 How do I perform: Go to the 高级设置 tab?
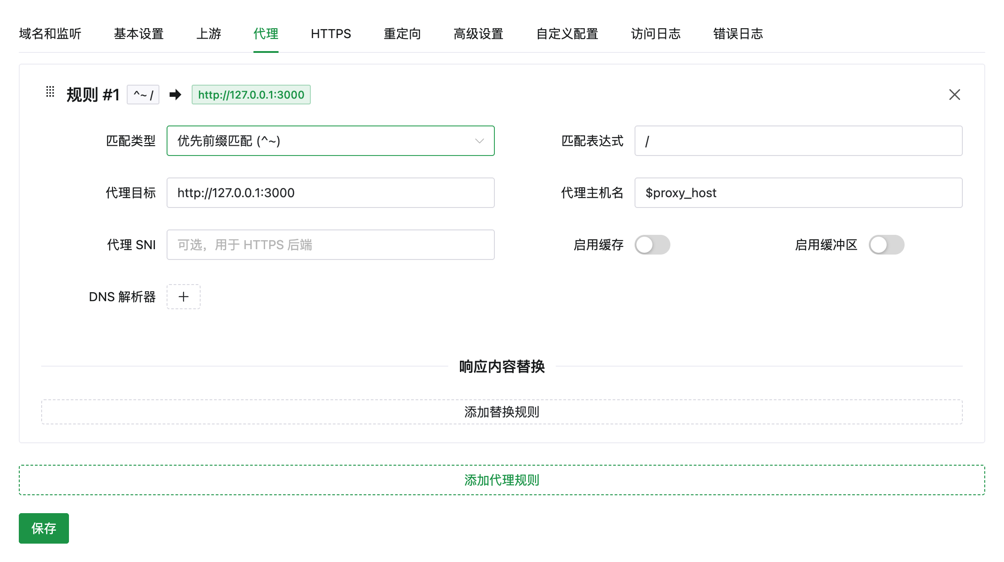(477, 34)
